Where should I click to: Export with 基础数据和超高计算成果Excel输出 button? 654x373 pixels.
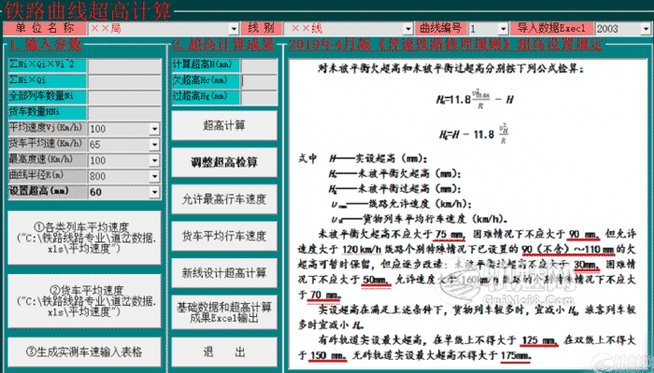[x=224, y=312]
